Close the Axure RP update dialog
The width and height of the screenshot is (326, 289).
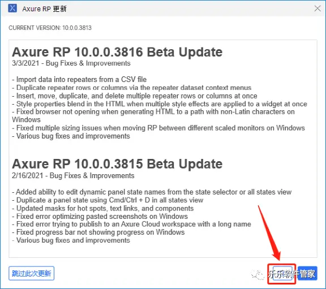click(318, 8)
